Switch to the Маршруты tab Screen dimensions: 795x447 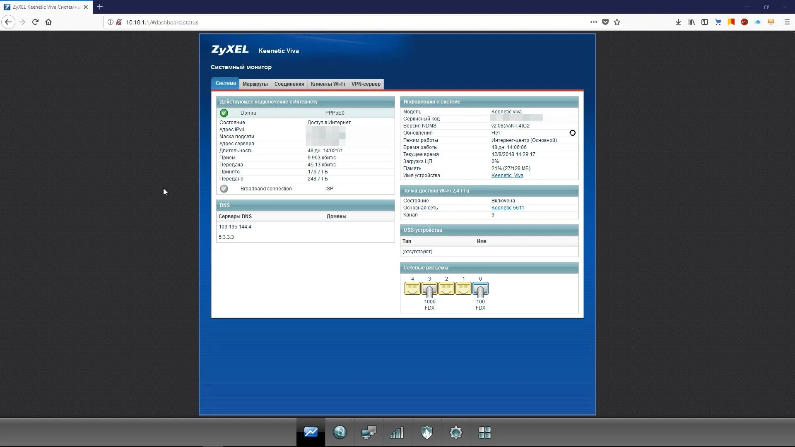255,84
